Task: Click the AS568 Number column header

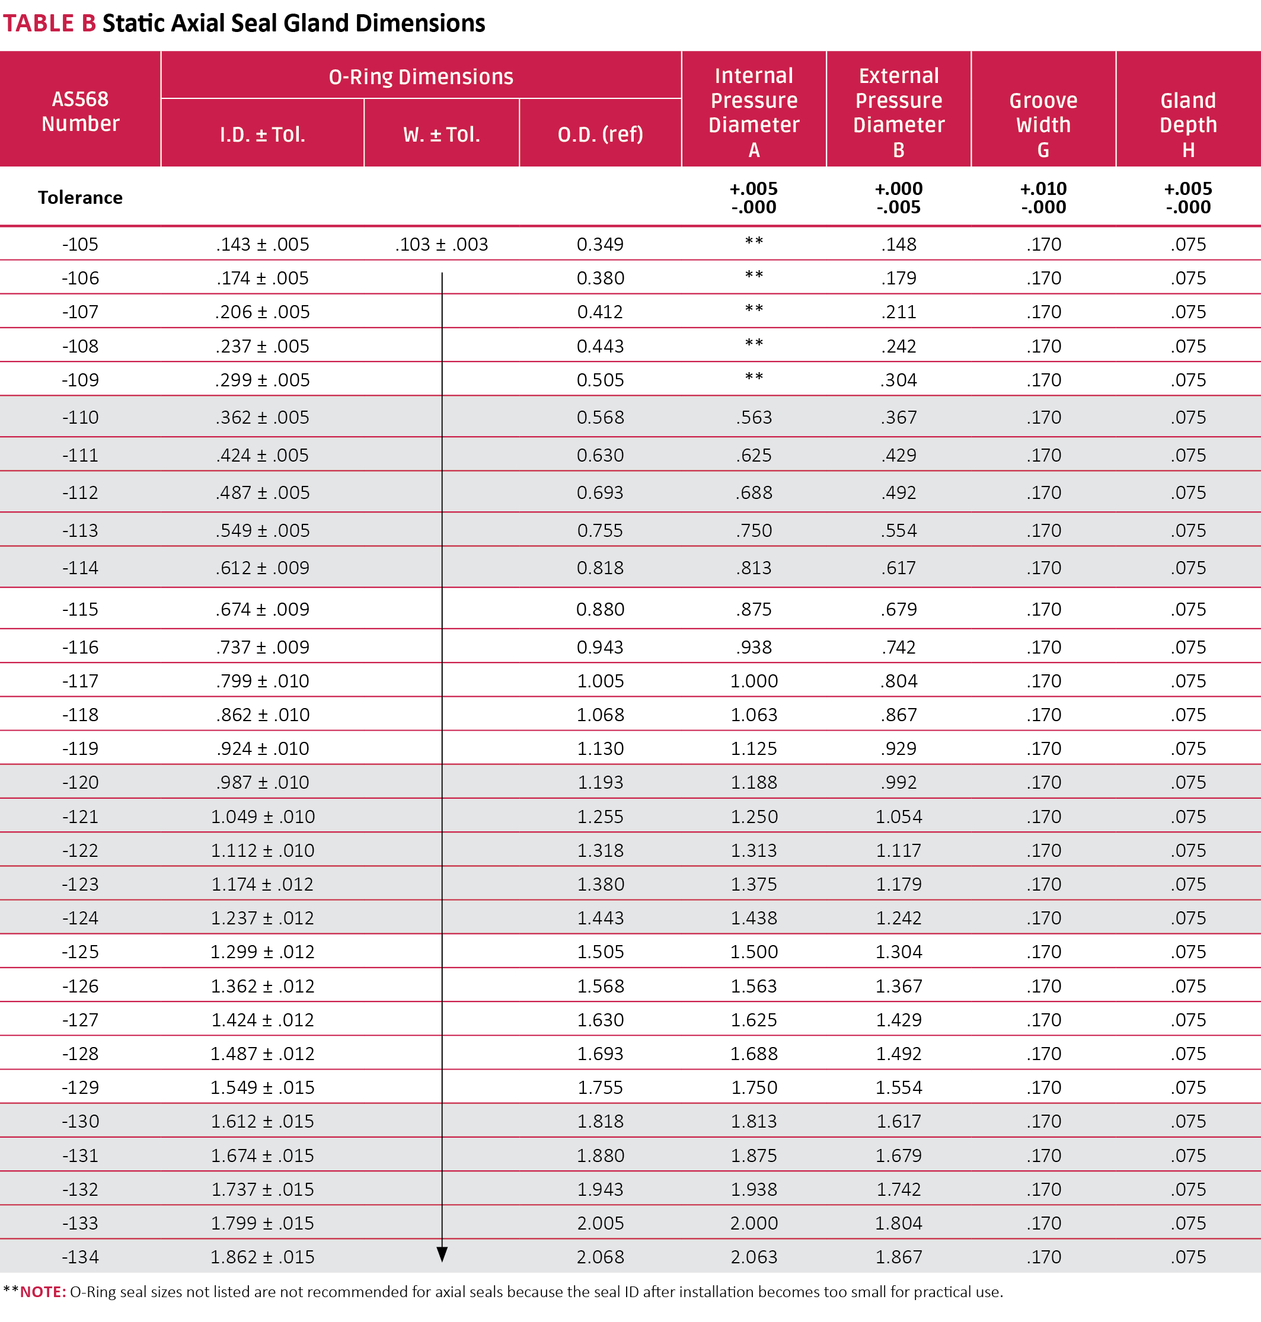Action: pos(80,111)
